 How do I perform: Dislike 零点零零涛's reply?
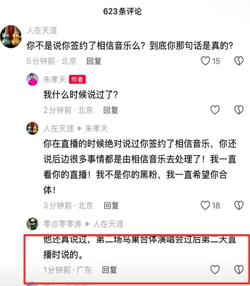coord(239,270)
